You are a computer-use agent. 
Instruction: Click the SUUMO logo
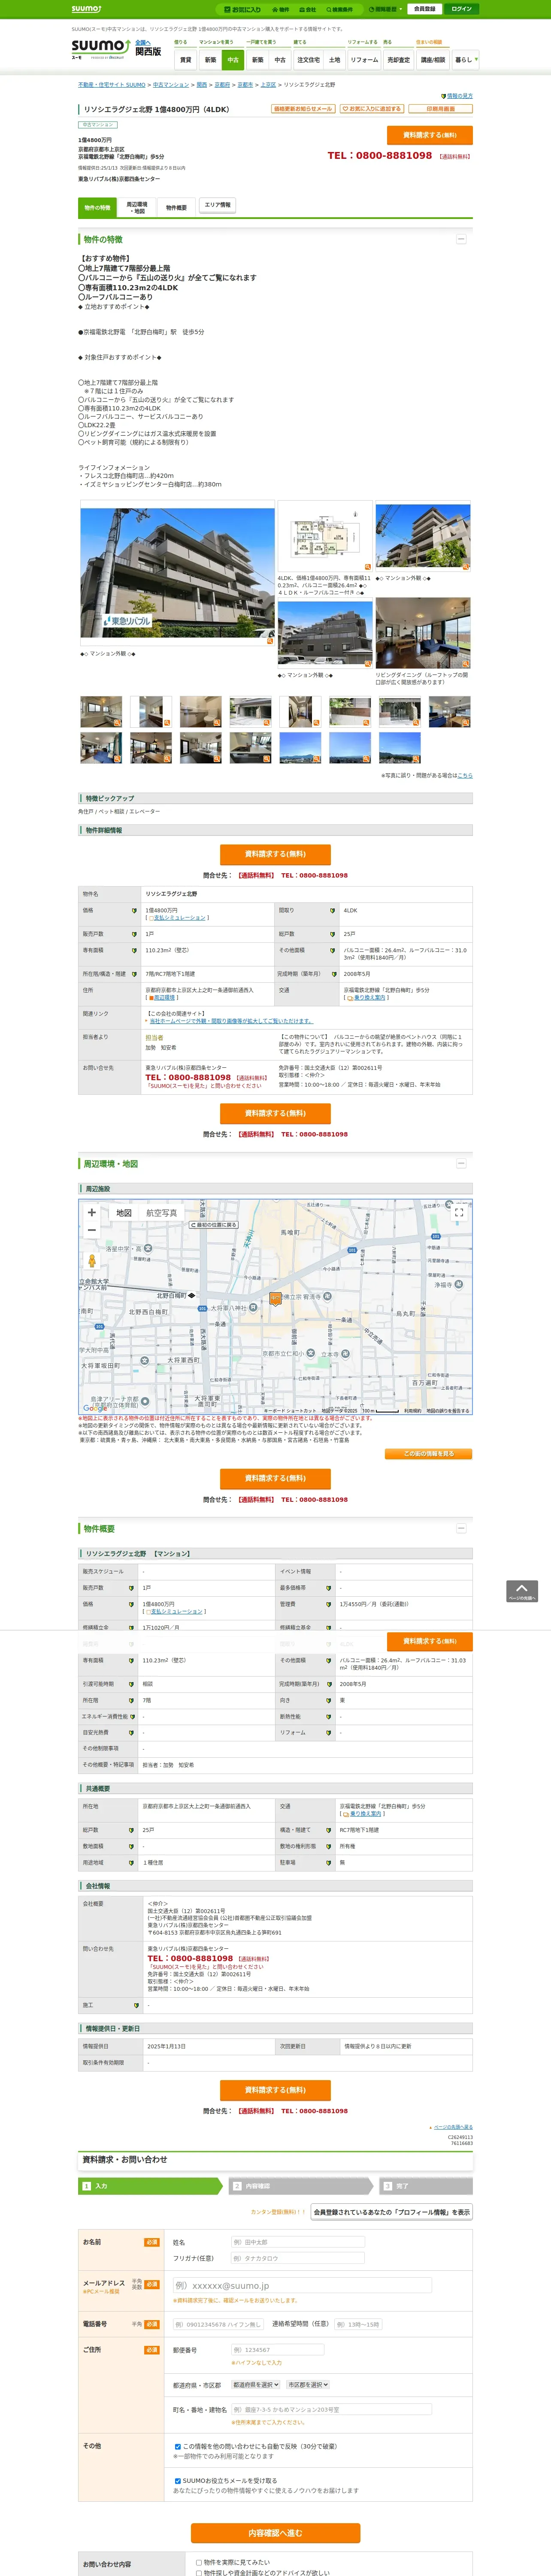(100, 49)
